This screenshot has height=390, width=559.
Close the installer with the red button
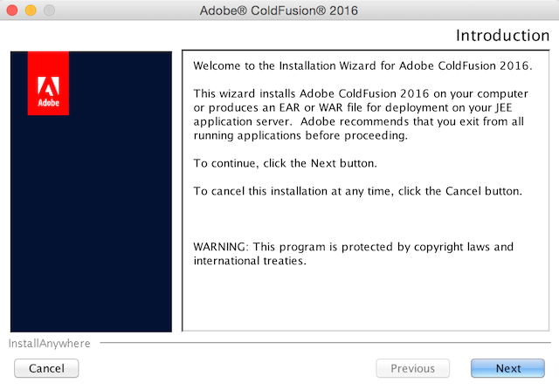[12, 10]
